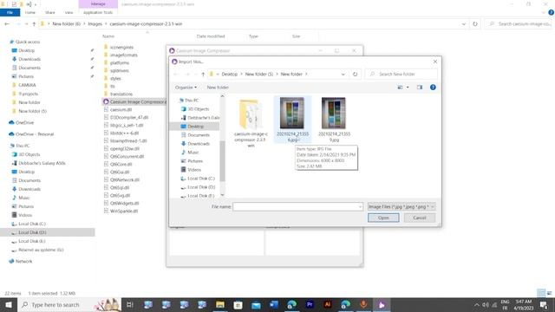Show hidden system tray icons

(477, 305)
